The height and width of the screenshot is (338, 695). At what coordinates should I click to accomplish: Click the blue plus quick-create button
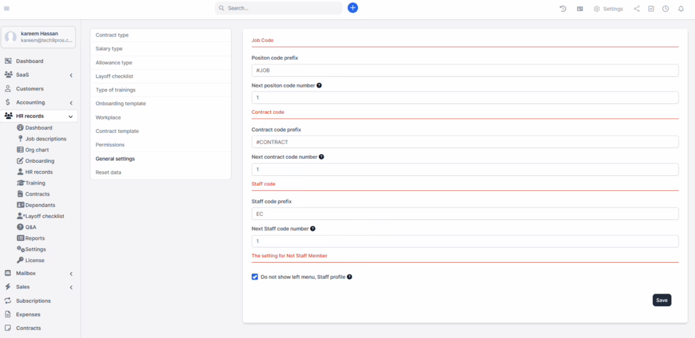(352, 8)
